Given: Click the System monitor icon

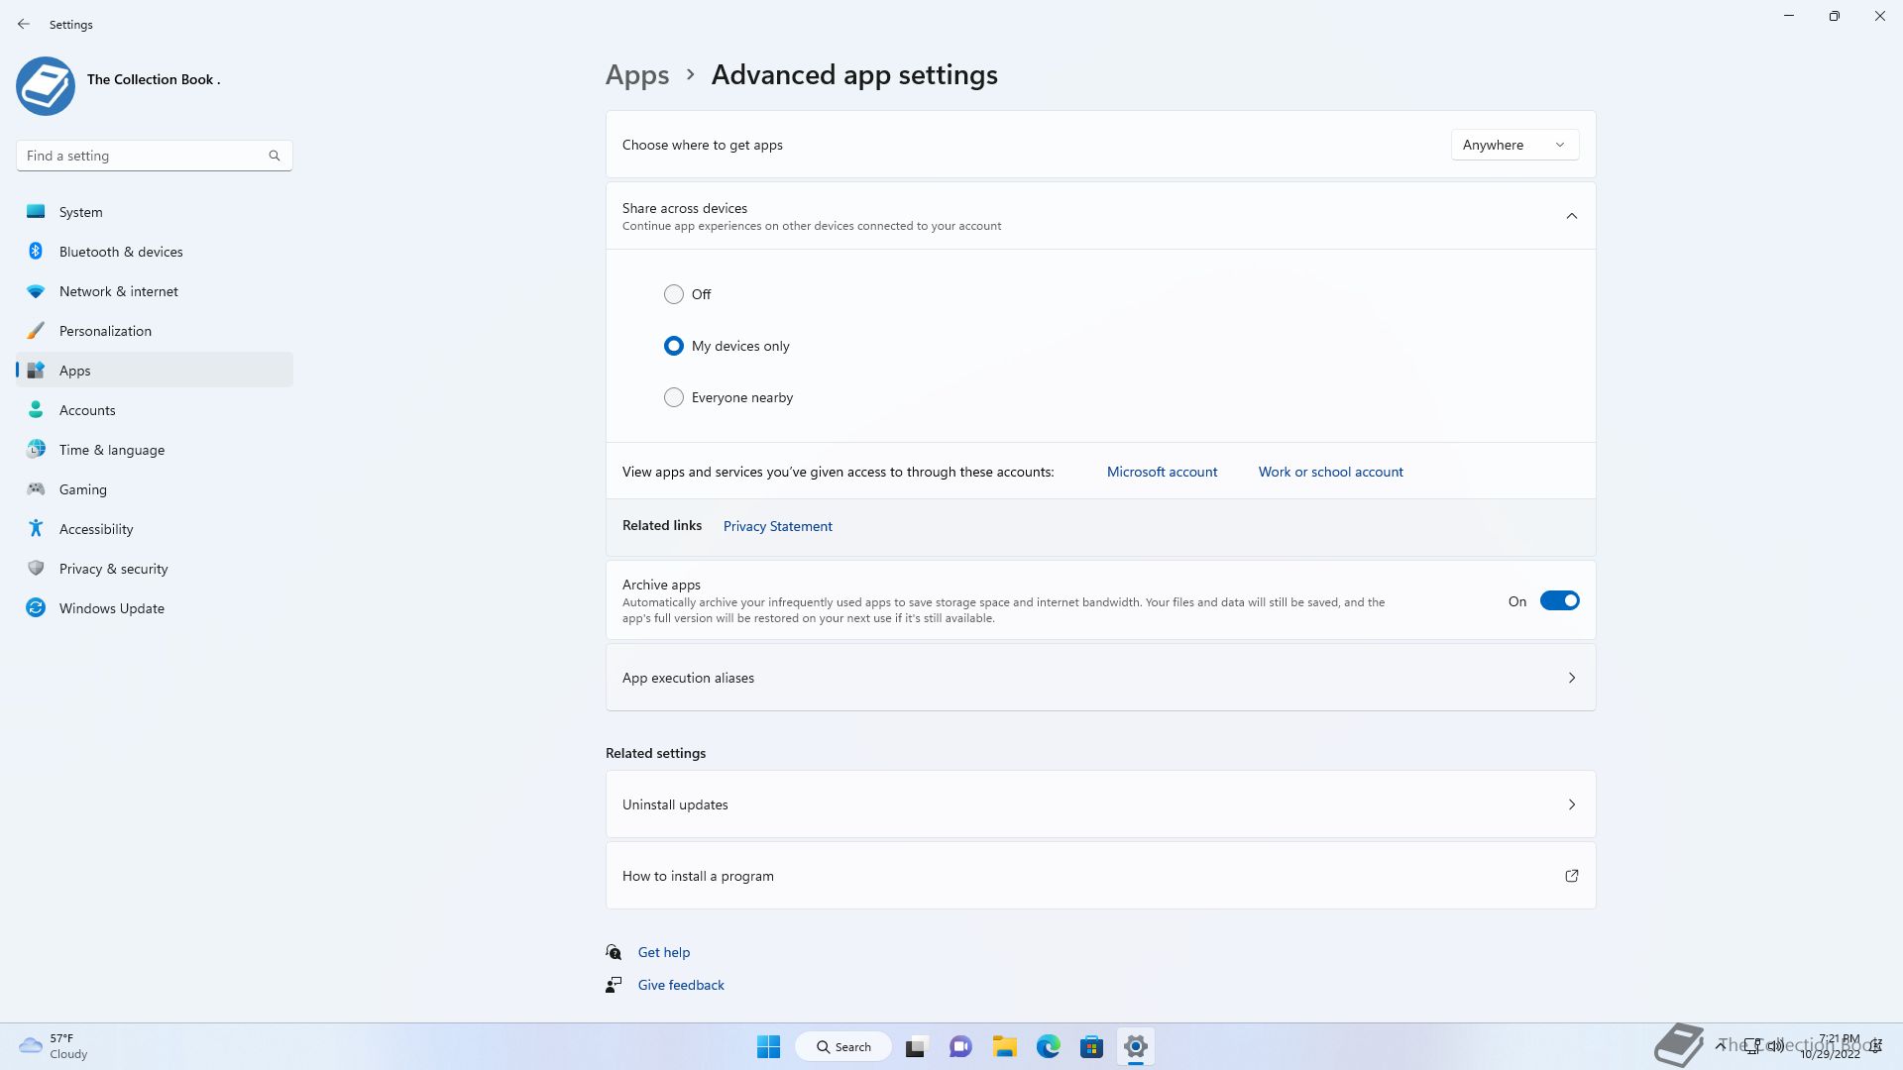Looking at the screenshot, I should (36, 211).
